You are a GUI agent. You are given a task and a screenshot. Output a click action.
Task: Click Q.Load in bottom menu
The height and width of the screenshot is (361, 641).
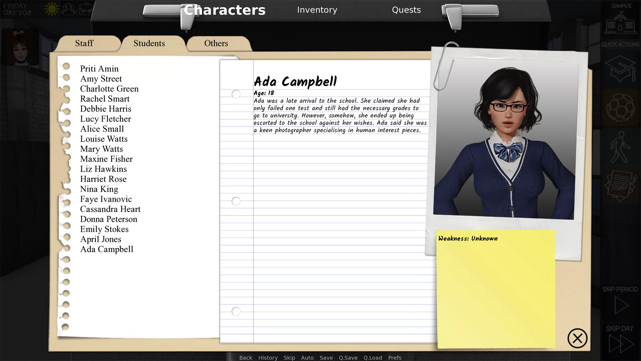coord(373,358)
